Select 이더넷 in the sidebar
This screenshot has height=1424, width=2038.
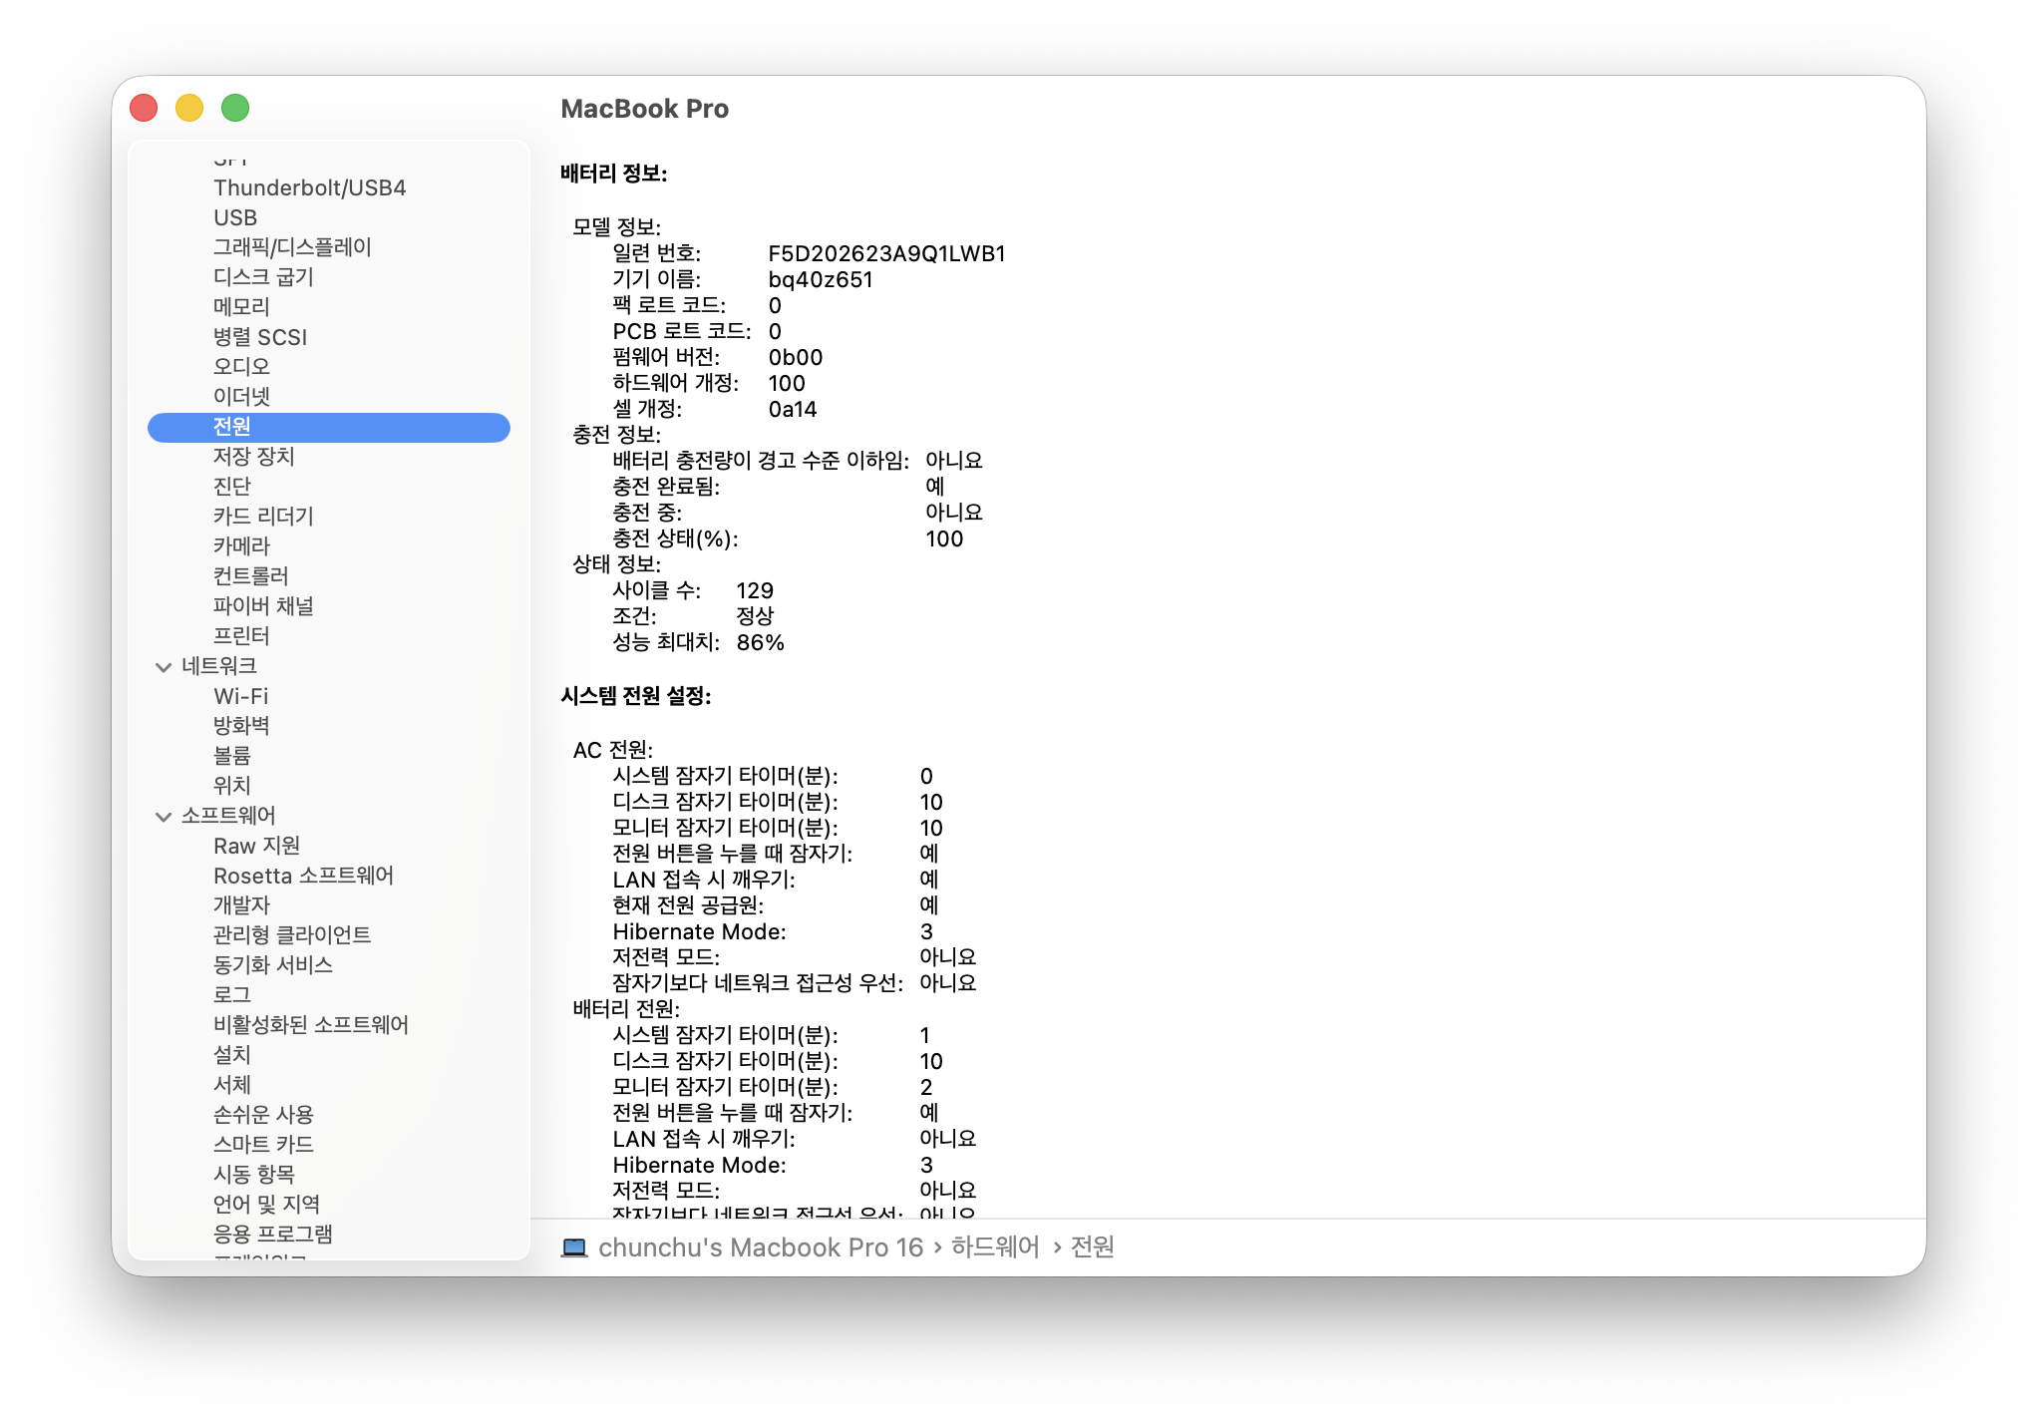pyautogui.click(x=241, y=397)
